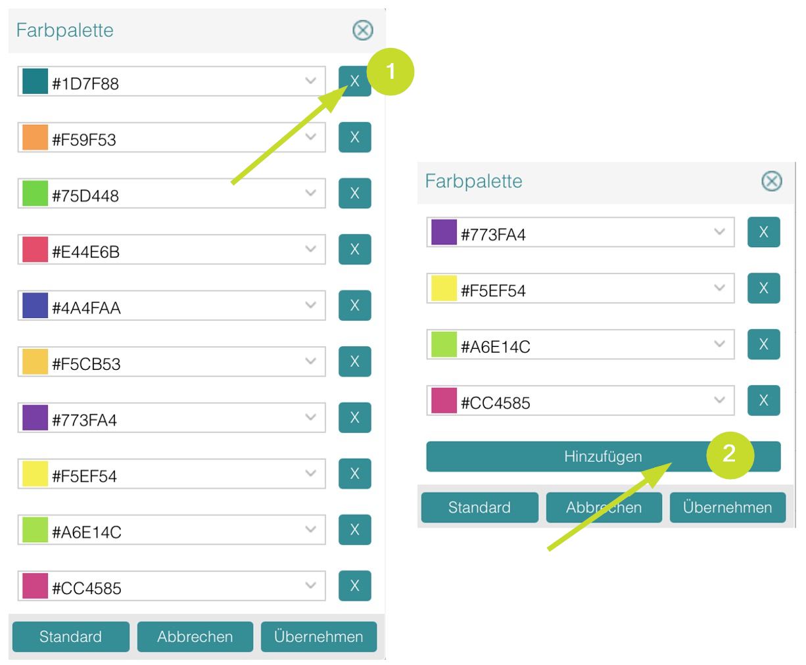This screenshot has height=665, width=806.
Task: Close the ten-color Farbpalette dialog
Action: [x=362, y=30]
